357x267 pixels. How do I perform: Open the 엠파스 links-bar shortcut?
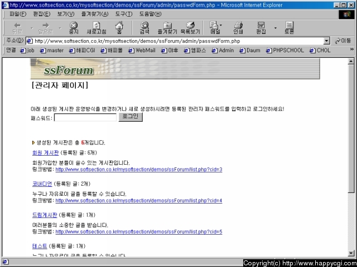[x=195, y=51]
